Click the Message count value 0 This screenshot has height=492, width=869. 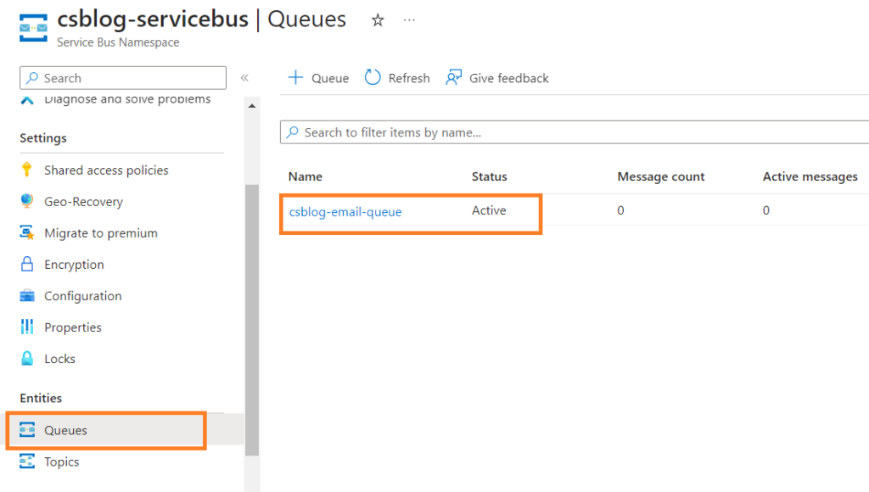620,210
